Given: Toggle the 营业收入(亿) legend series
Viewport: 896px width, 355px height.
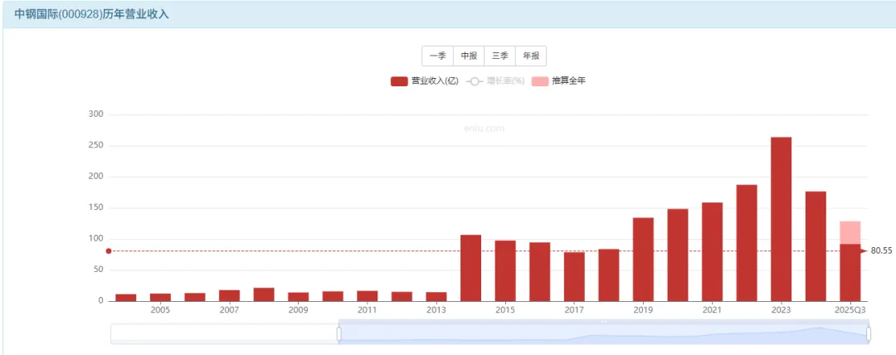Looking at the screenshot, I should [x=425, y=81].
